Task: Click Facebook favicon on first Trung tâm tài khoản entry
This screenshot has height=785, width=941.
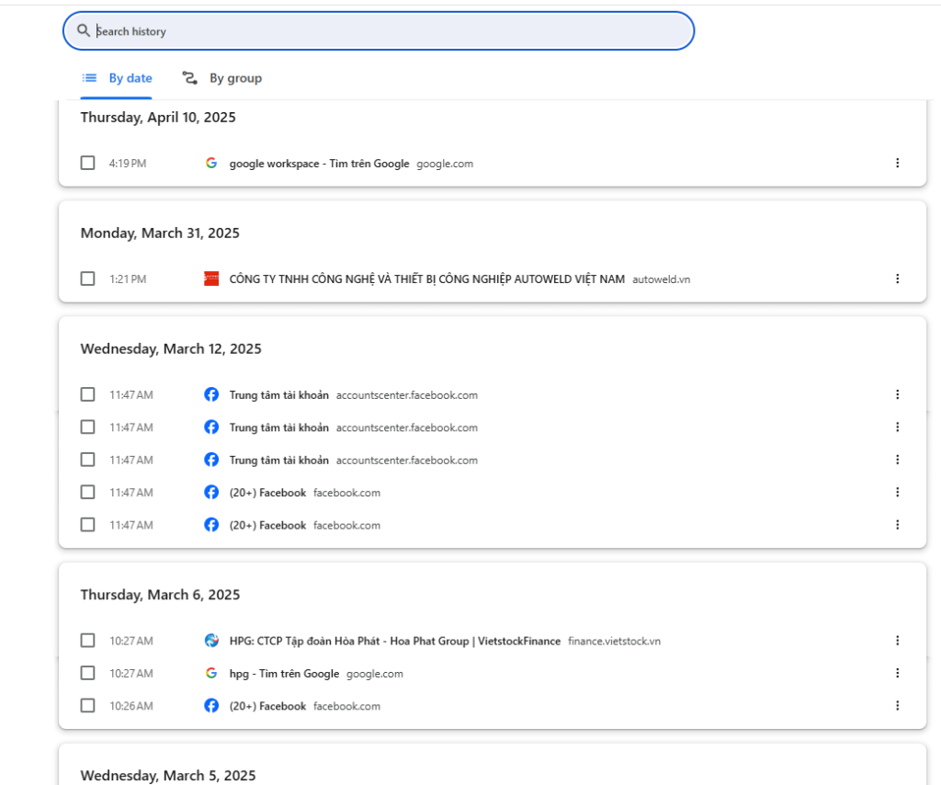Action: pos(211,395)
